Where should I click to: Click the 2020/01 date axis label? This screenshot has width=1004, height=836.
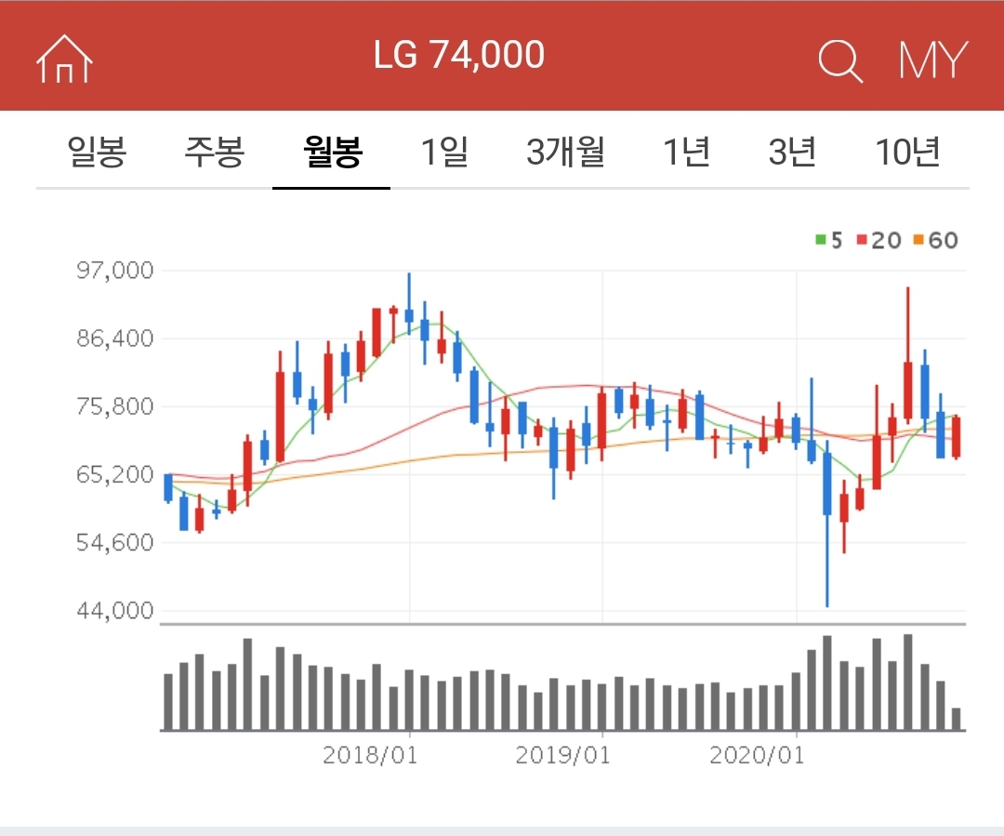pos(756,755)
